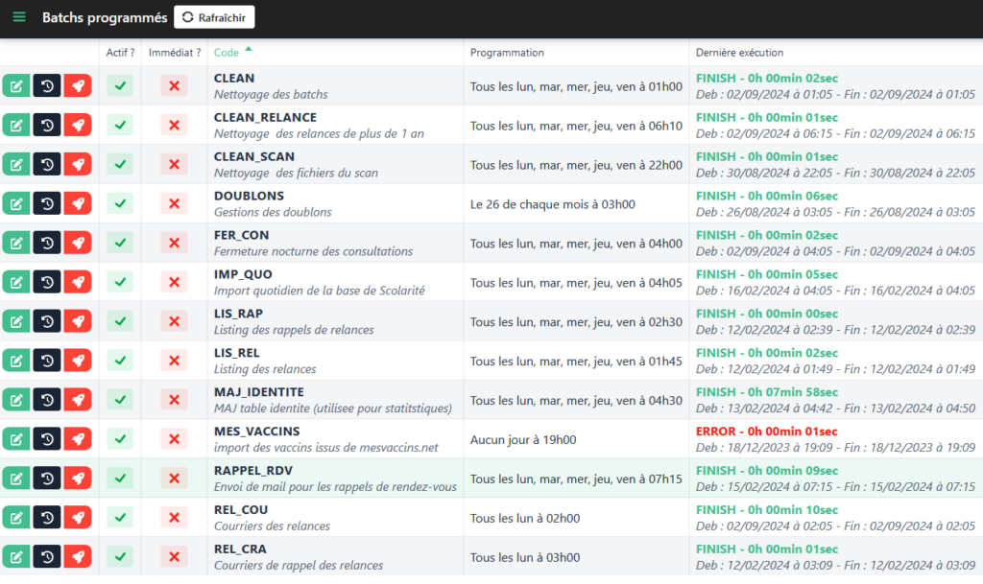This screenshot has width=983, height=584.
Task: Edit the REL_CRA batch
Action: (16, 556)
